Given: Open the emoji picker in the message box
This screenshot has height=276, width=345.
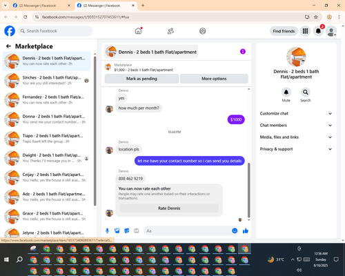Looking at the screenshot, I should point(235,230).
